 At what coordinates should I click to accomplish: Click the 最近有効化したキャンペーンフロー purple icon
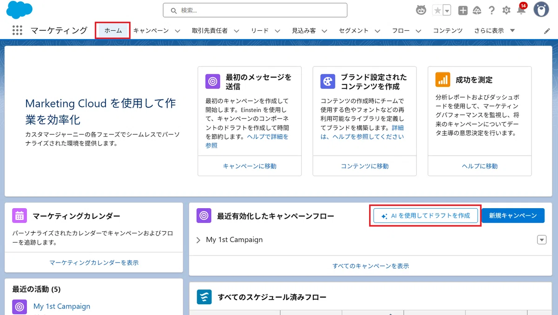tap(204, 216)
